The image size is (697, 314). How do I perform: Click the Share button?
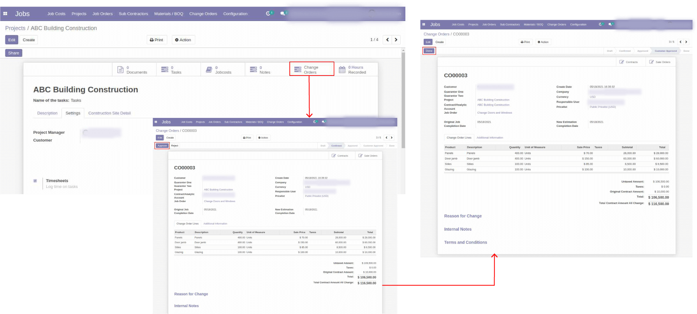(x=14, y=53)
